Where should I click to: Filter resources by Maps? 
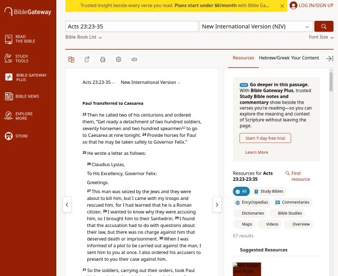point(244,224)
